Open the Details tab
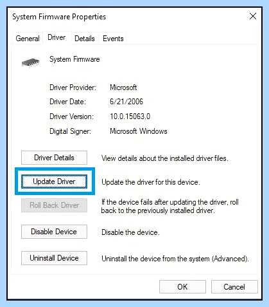 85,39
